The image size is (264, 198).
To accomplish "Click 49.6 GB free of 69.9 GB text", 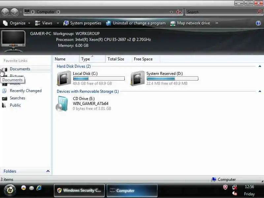I will (92, 83).
